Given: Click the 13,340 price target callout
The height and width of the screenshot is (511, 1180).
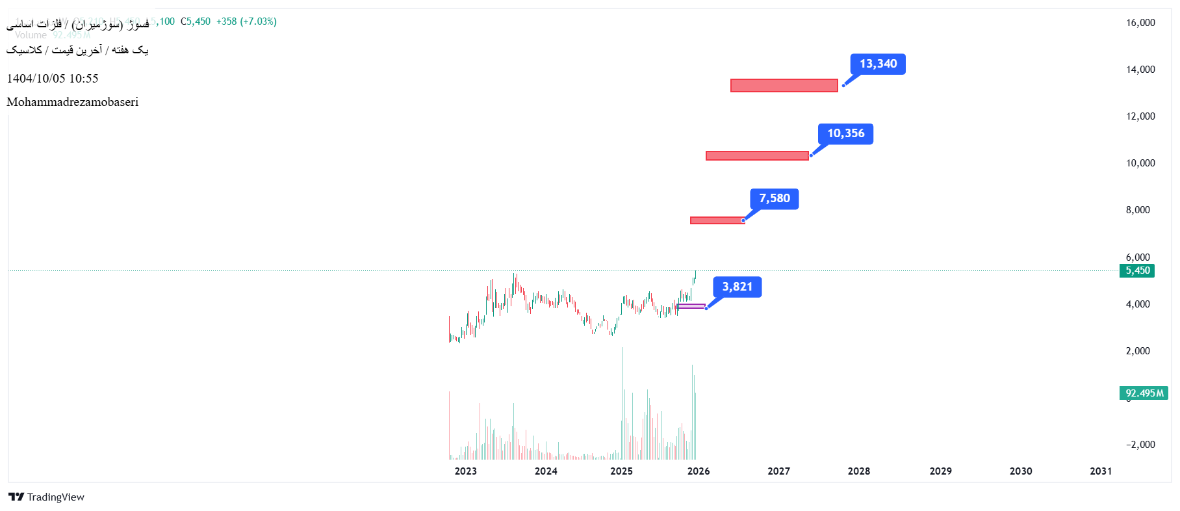Looking at the screenshot, I should (x=878, y=64).
